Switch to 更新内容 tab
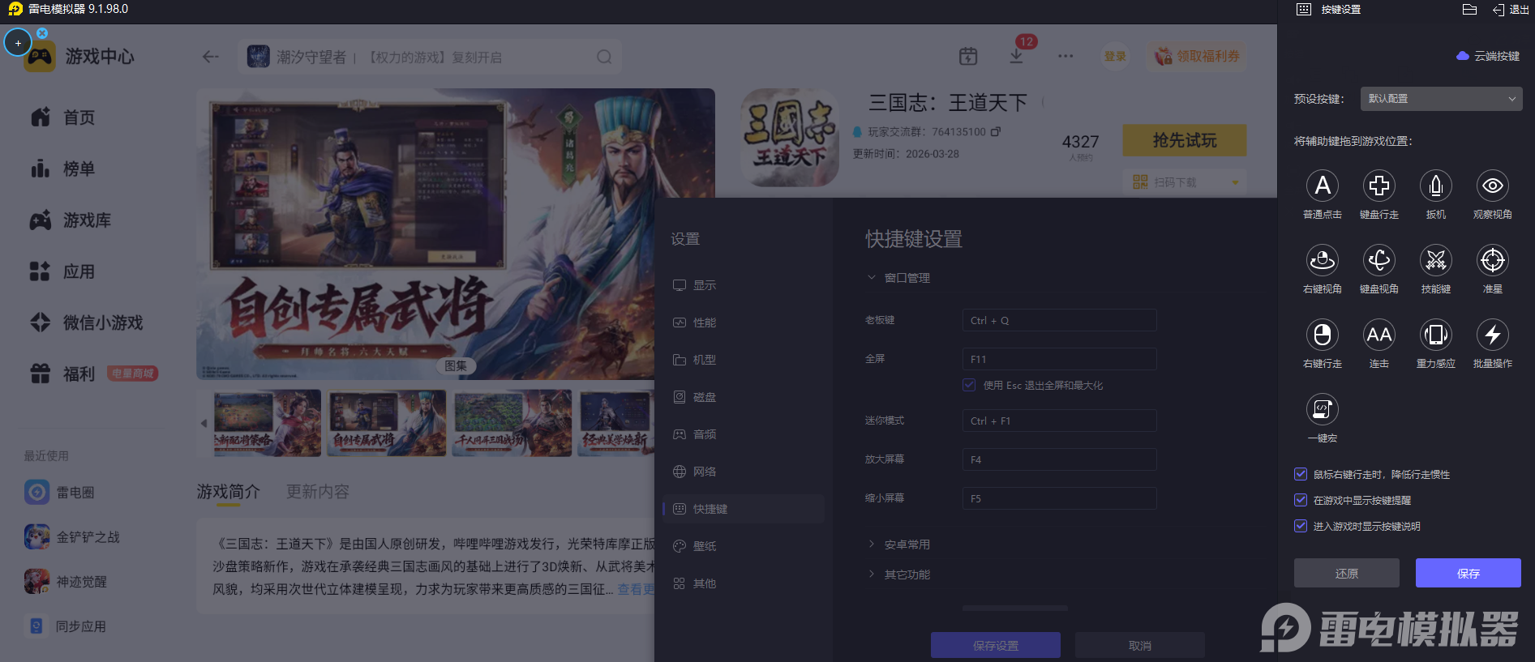Viewport: 1535px width, 662px height. tap(318, 492)
